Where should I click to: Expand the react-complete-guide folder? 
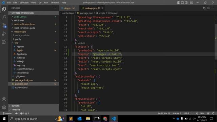[24, 28]
